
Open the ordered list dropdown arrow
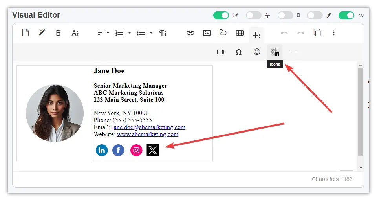(130, 33)
